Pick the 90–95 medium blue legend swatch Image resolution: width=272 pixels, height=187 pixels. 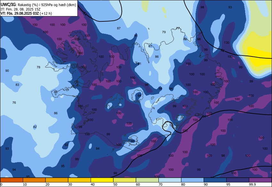[x=215, y=180]
